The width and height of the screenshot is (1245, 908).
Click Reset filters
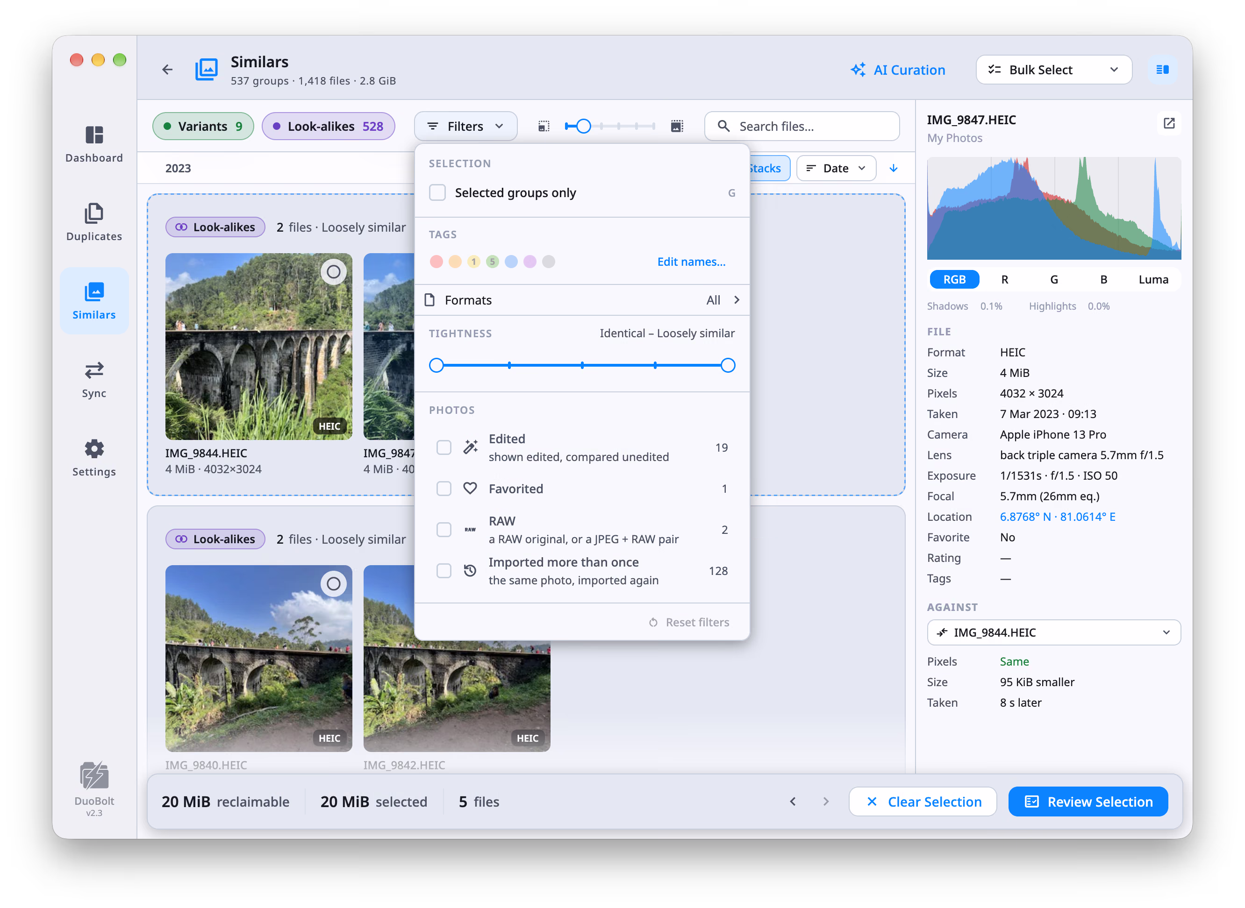pyautogui.click(x=689, y=622)
